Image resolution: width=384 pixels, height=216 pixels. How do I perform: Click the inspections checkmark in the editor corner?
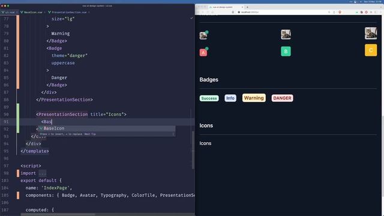coord(191,18)
